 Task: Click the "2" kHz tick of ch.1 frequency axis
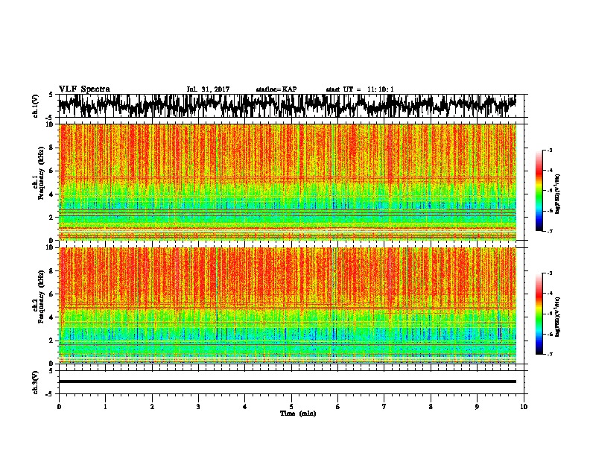point(52,218)
